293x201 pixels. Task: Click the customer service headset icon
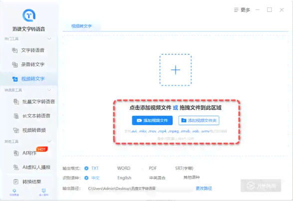click(x=14, y=191)
